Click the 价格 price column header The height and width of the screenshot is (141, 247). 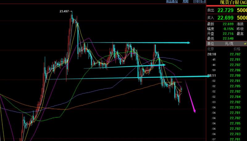(x=237, y=49)
